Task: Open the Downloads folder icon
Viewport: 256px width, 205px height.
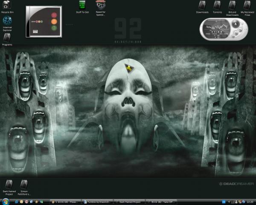Action: [x=202, y=7]
